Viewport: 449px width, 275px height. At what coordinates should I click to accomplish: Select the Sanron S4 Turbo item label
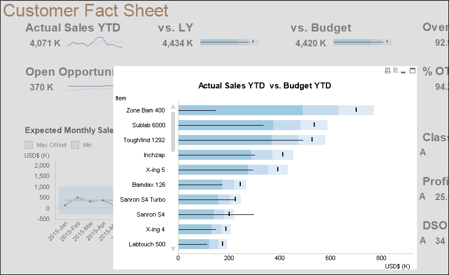(x=142, y=199)
